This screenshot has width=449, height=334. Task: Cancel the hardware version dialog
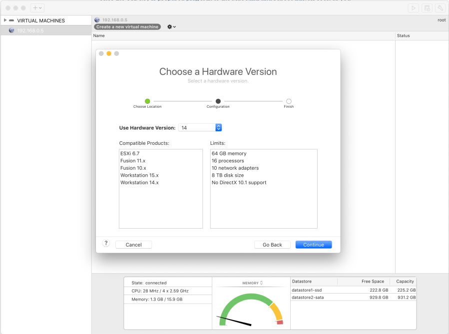[x=133, y=245]
